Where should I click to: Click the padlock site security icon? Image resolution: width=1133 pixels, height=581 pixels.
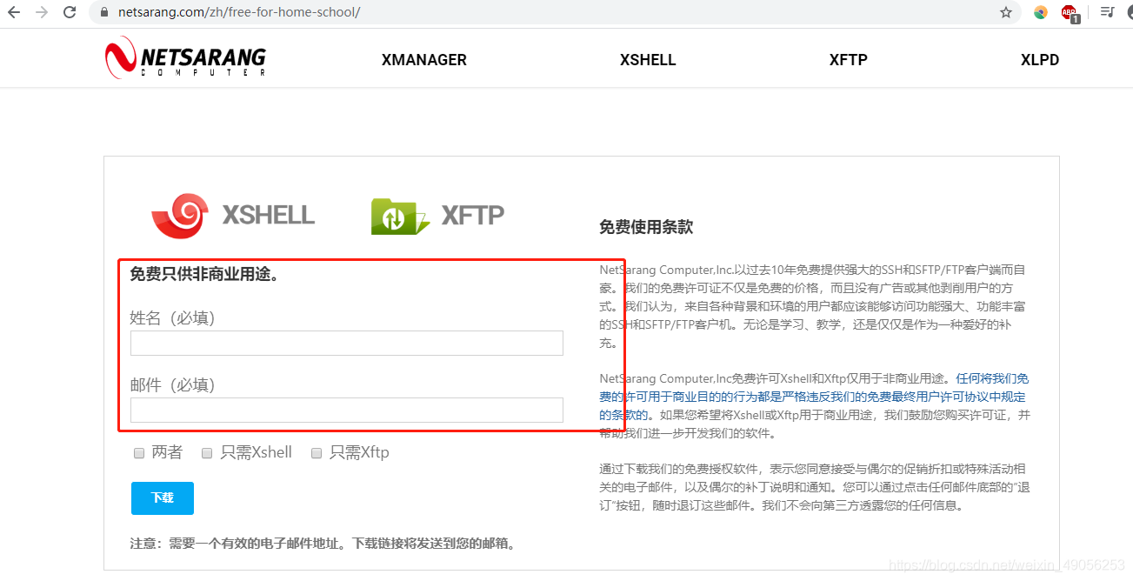pyautogui.click(x=104, y=12)
